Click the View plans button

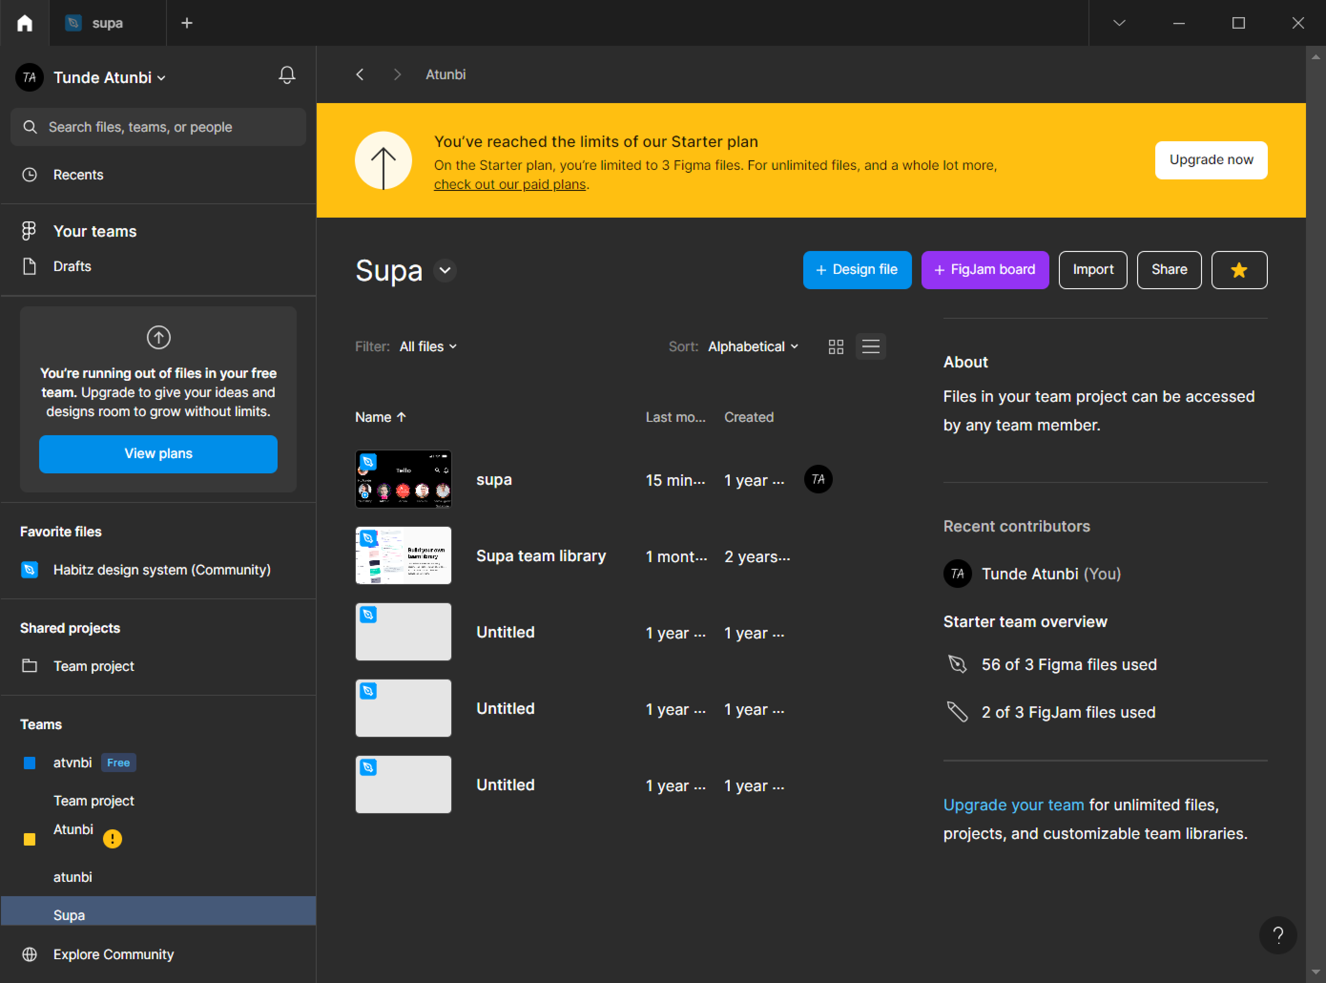(158, 454)
